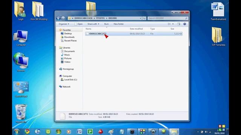
Task: Click the E00001EC486C1W34 breadcrumb segment
Action: pos(83,18)
